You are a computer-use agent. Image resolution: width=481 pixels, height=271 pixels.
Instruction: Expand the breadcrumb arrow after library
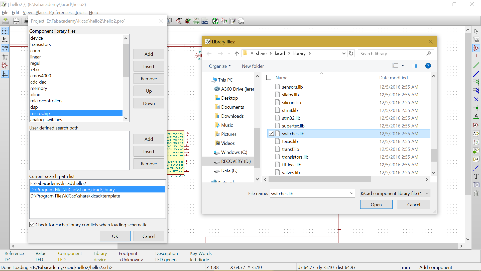coord(310,53)
